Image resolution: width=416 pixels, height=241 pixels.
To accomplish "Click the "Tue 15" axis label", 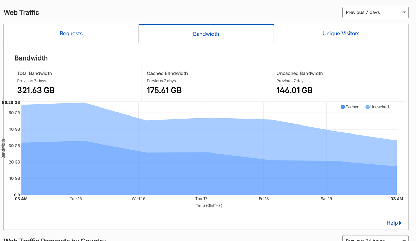I will [76, 199].
